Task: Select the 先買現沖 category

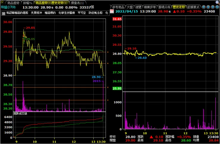Action: 36,13
